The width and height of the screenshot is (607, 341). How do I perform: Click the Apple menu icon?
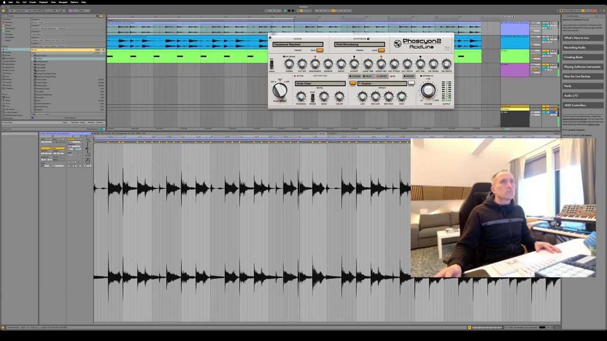click(3, 2)
